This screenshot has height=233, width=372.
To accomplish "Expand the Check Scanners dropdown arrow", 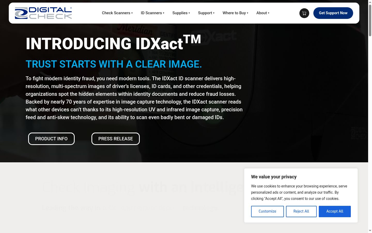I will point(132,13).
